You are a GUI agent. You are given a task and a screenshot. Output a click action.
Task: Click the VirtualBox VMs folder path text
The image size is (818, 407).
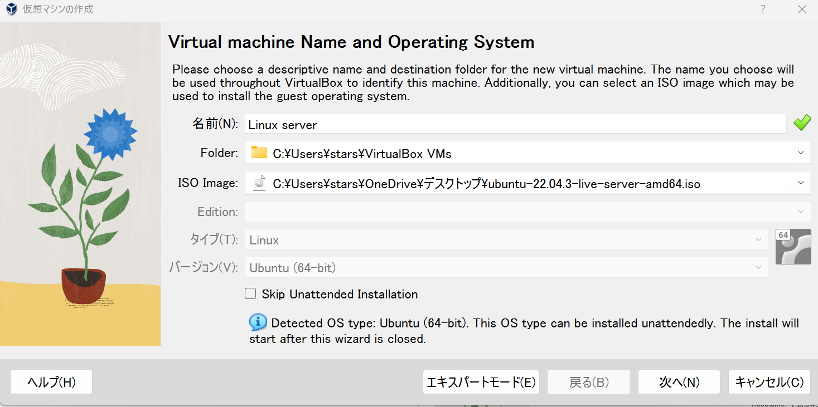click(362, 154)
